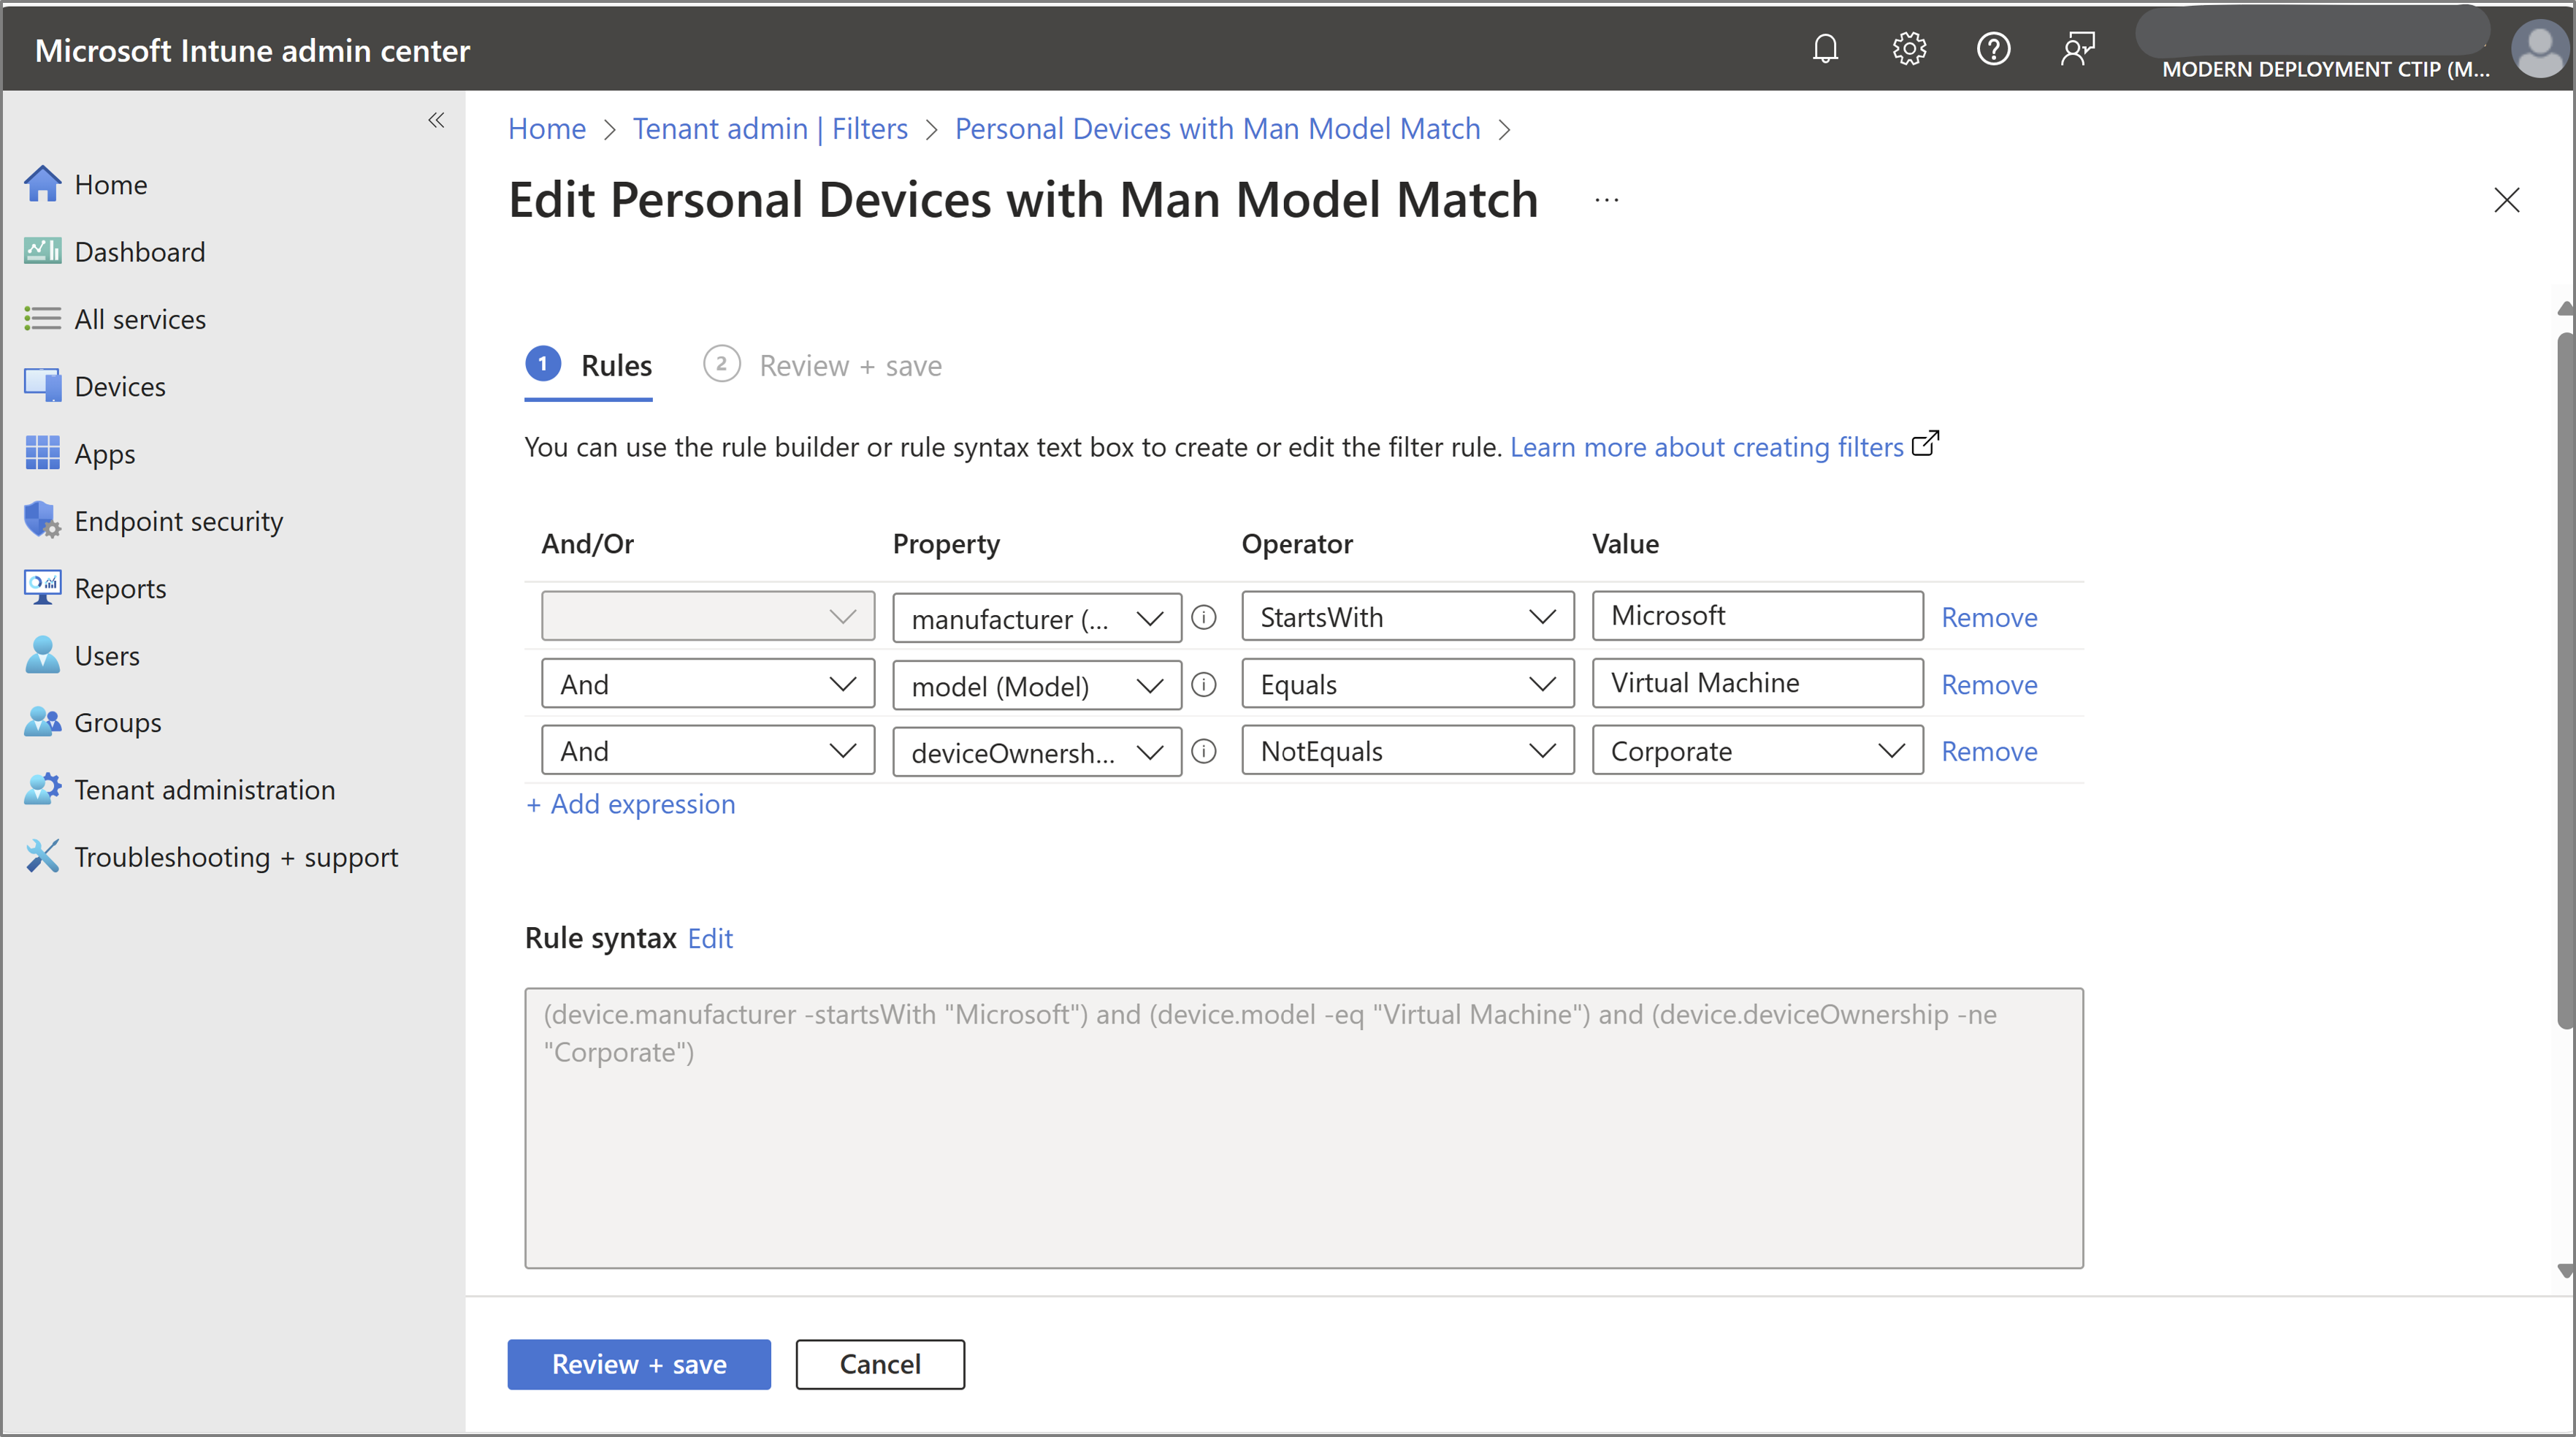This screenshot has height=1437, width=2576.
Task: Click info icon next to manufacturer property
Action: (1204, 618)
